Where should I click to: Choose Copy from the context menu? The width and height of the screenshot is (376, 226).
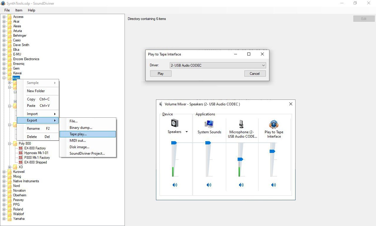(38, 99)
